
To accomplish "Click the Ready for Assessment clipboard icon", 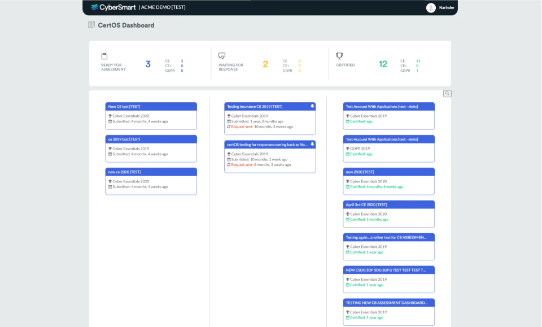I will point(104,56).
